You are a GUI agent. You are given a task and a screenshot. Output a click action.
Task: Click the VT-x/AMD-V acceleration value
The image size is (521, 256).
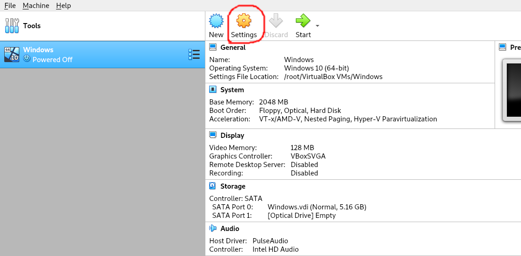pos(348,119)
